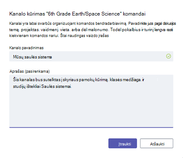Click the green checkmark validation icon
183x158 pixels.
click(168, 56)
